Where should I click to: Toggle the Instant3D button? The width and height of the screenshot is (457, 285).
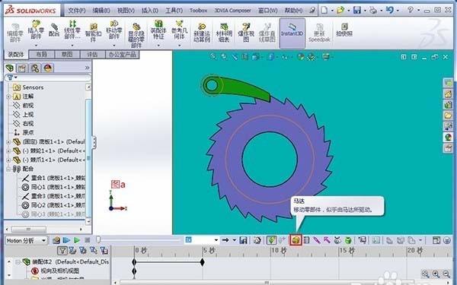(x=292, y=33)
